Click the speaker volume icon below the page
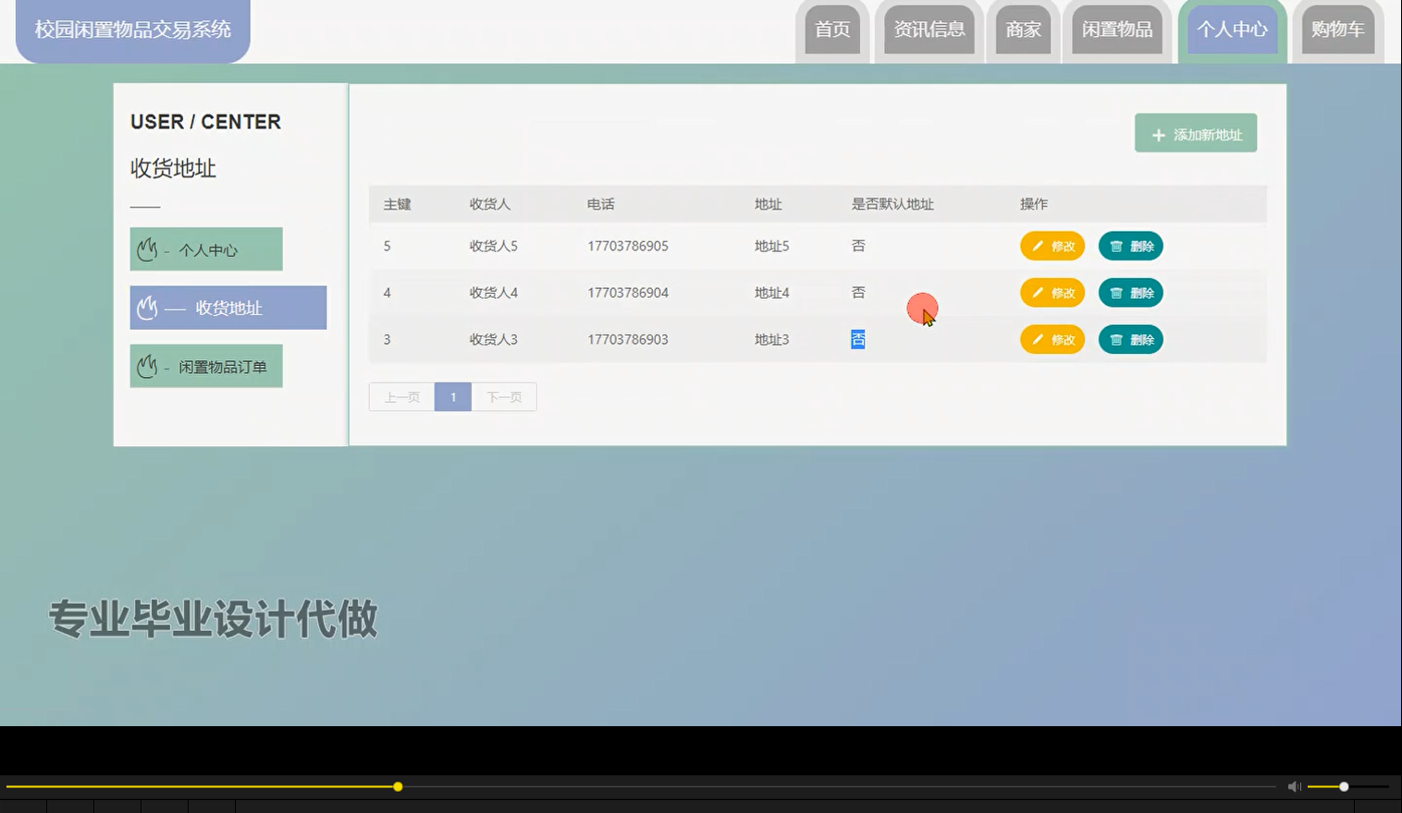1402x813 pixels. click(1294, 786)
